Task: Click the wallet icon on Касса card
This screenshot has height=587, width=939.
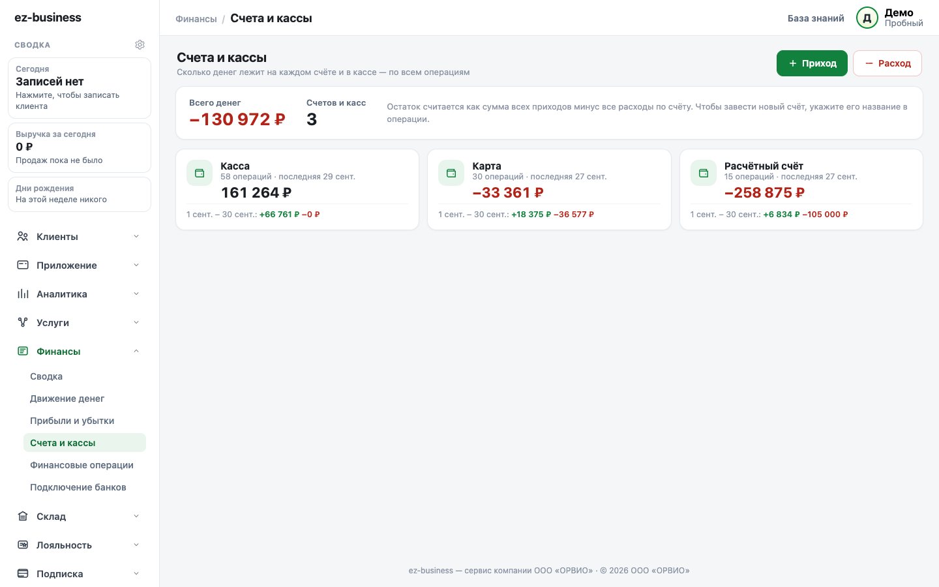Action: tap(200, 173)
